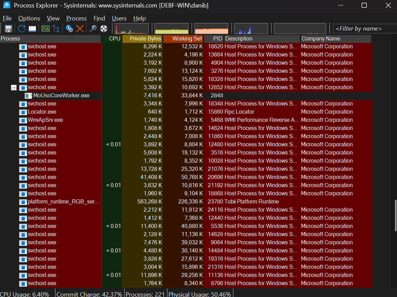Image resolution: width=397 pixels, height=297 pixels.
Task: Select the MoUsoCoreWorker.exe process row
Action: click(61, 96)
